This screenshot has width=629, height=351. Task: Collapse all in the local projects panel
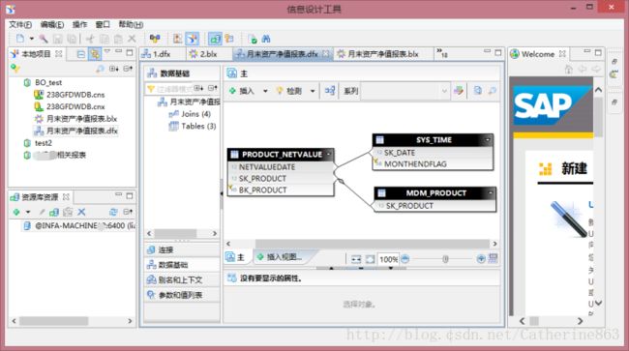[x=80, y=54]
